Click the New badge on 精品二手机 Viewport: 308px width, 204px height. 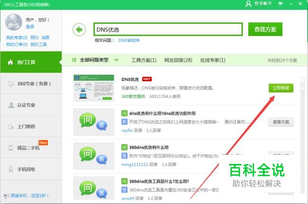click(43, 142)
